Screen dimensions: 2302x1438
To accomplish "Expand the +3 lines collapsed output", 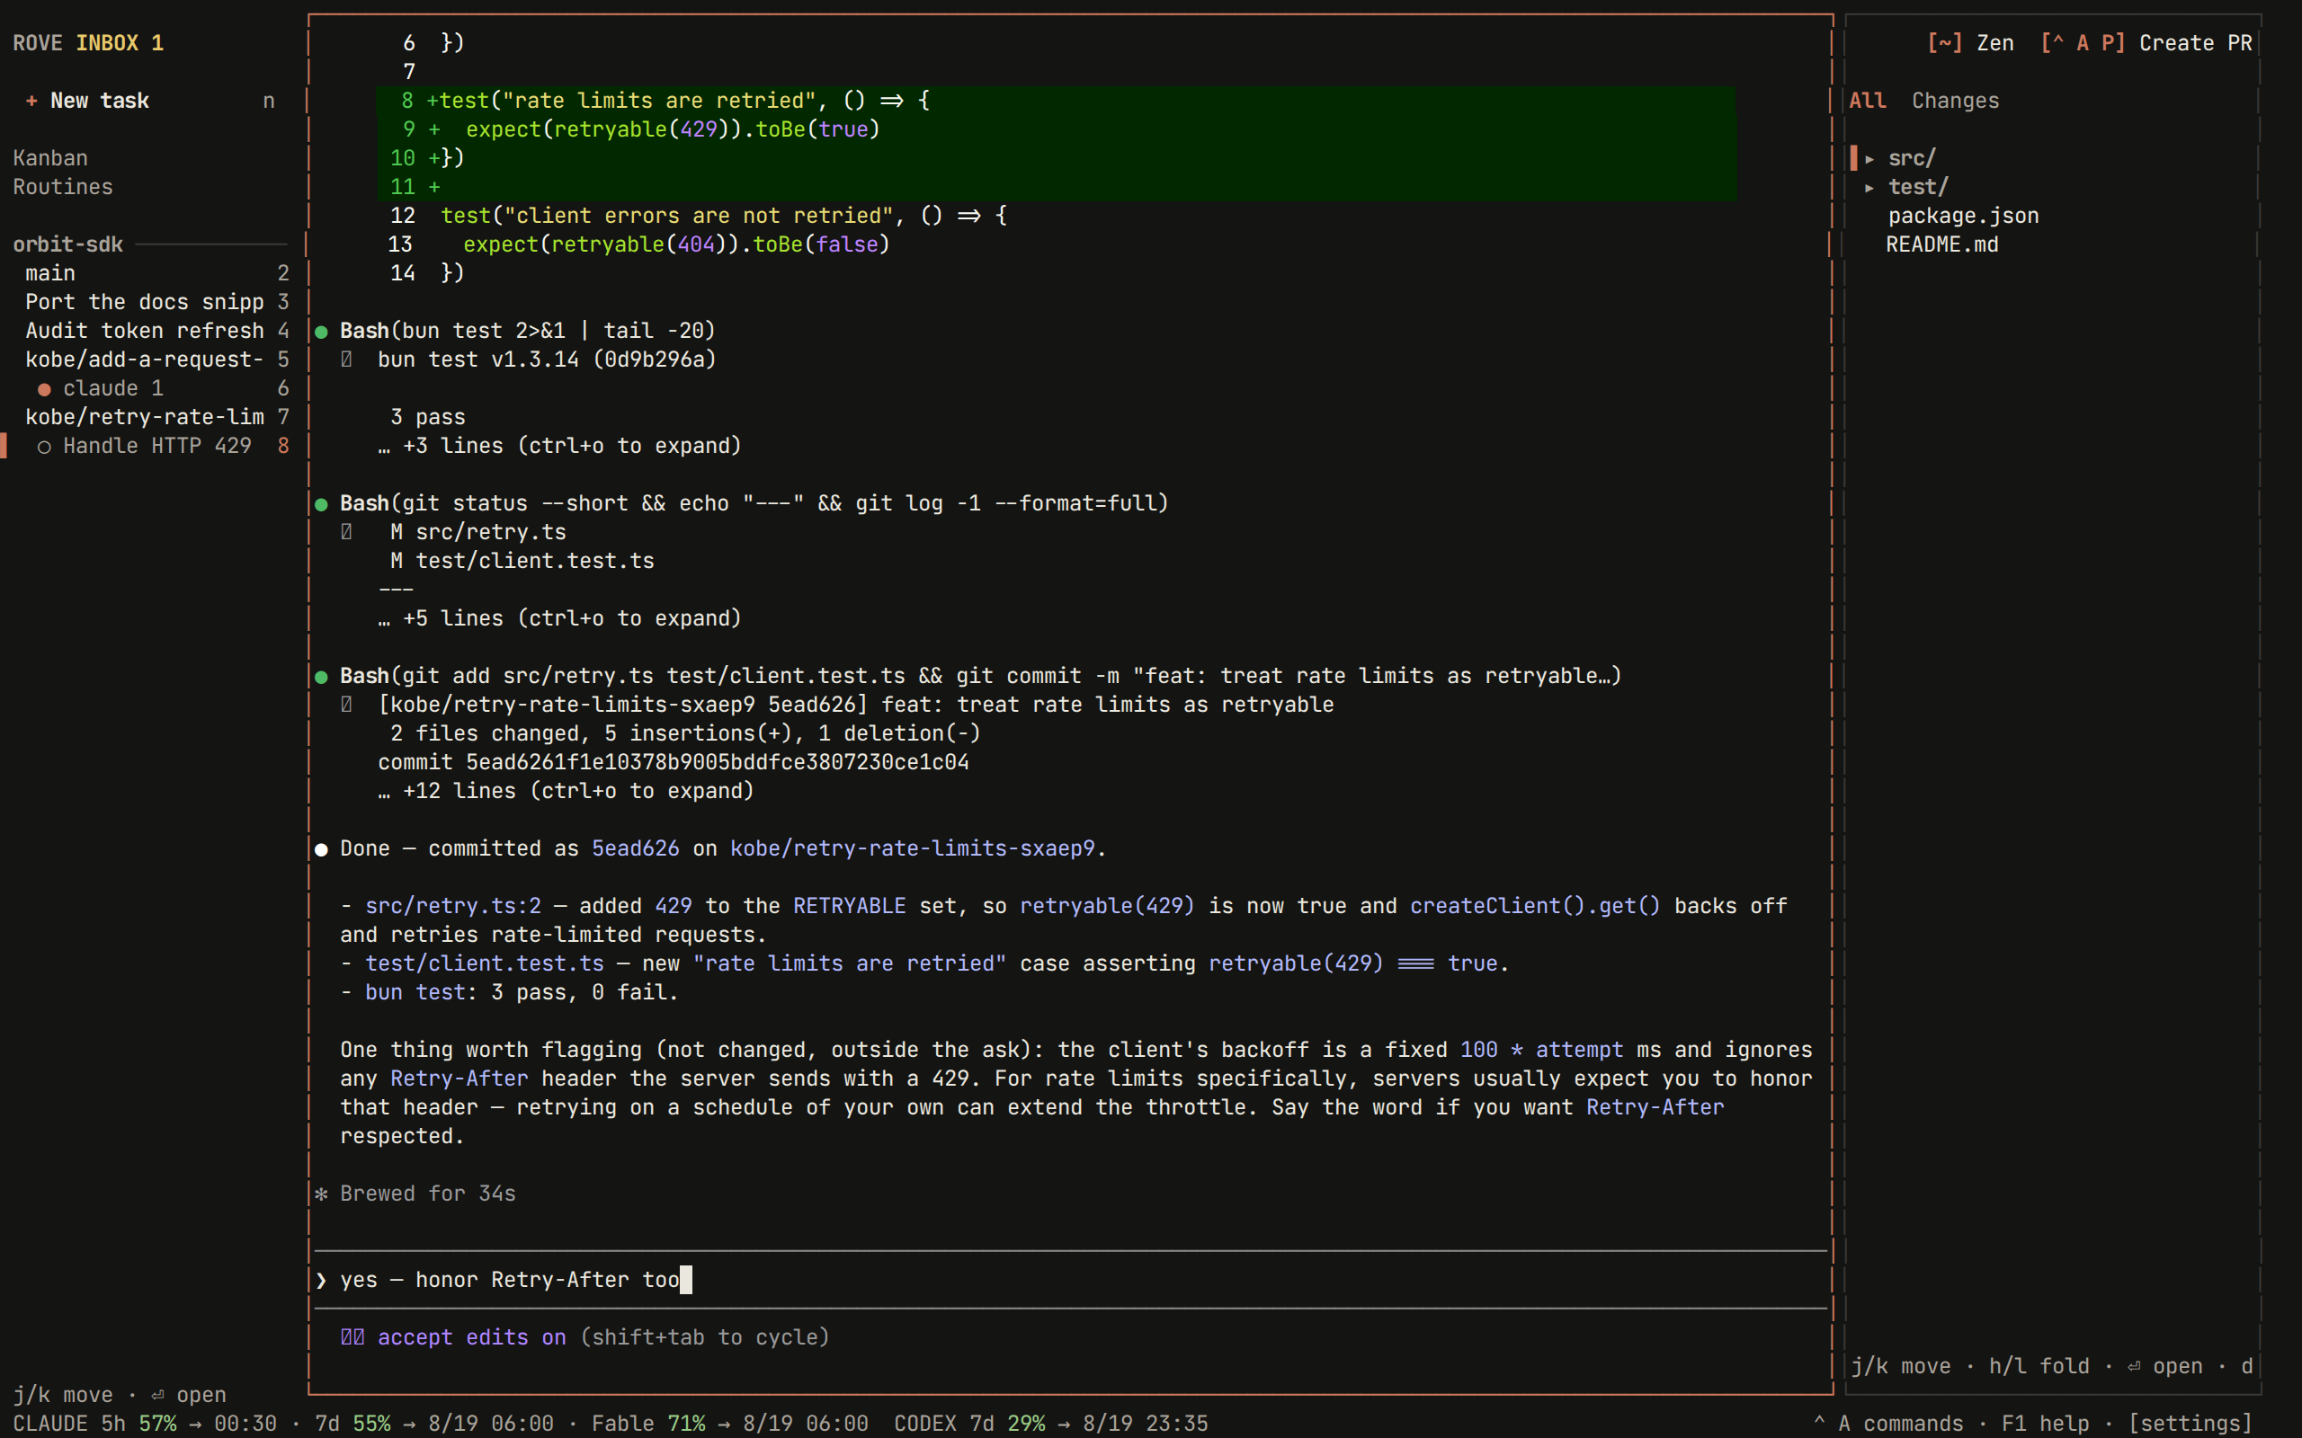I will pyautogui.click(x=559, y=446).
